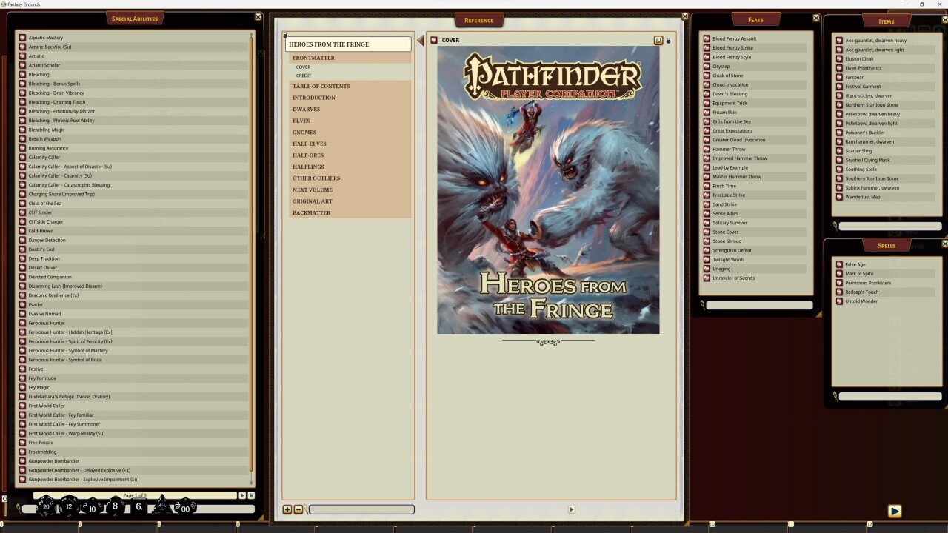This screenshot has height=533, width=948.
Task: Expand the Dwarves chapter
Action: pyautogui.click(x=306, y=110)
